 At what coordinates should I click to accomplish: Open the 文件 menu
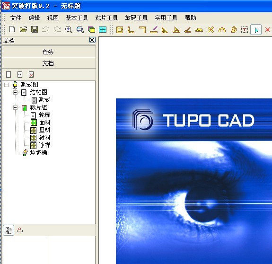[x=16, y=18]
